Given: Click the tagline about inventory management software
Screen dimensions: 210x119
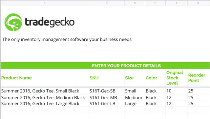Looking at the screenshot, I should 67,39.
